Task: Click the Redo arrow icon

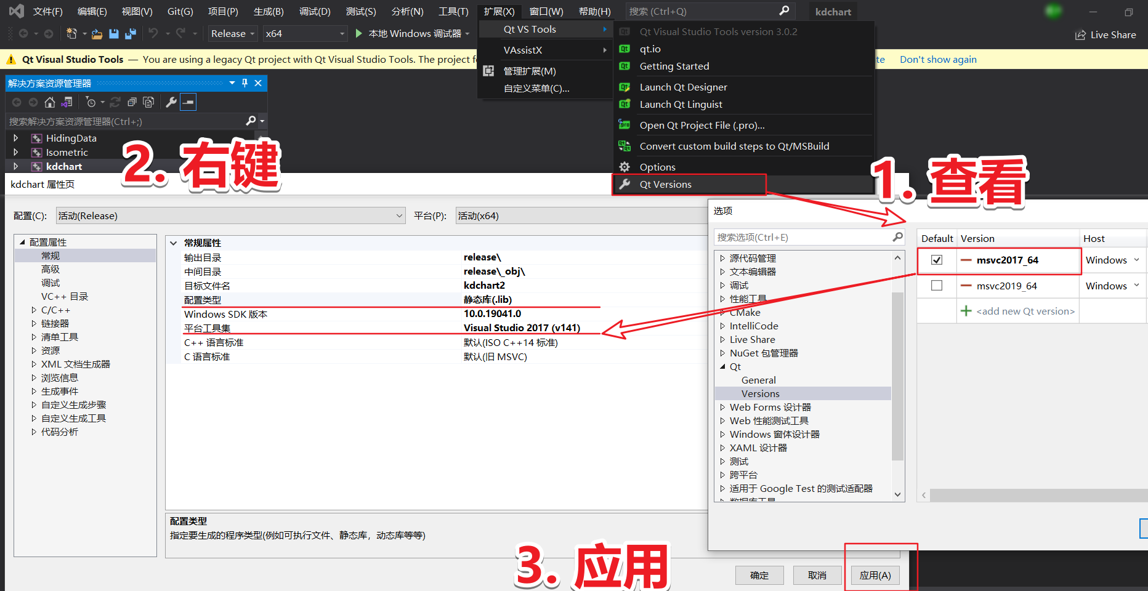Action: 180,33
